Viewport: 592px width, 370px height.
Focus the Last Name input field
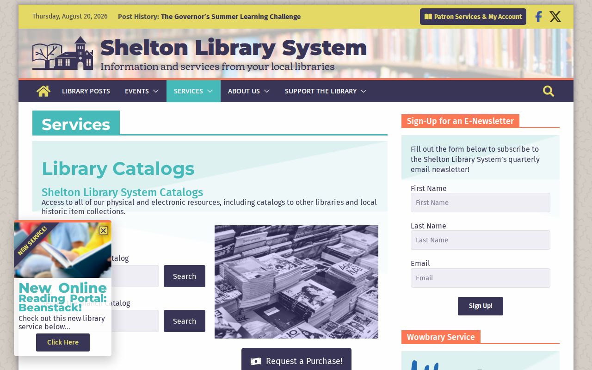point(481,240)
